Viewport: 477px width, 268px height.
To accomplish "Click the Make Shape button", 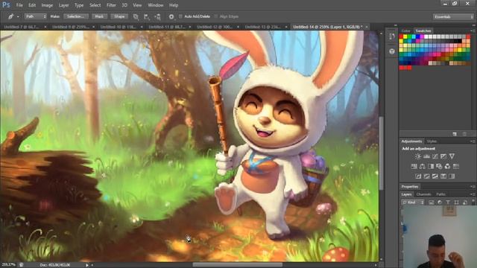I will point(119,16).
